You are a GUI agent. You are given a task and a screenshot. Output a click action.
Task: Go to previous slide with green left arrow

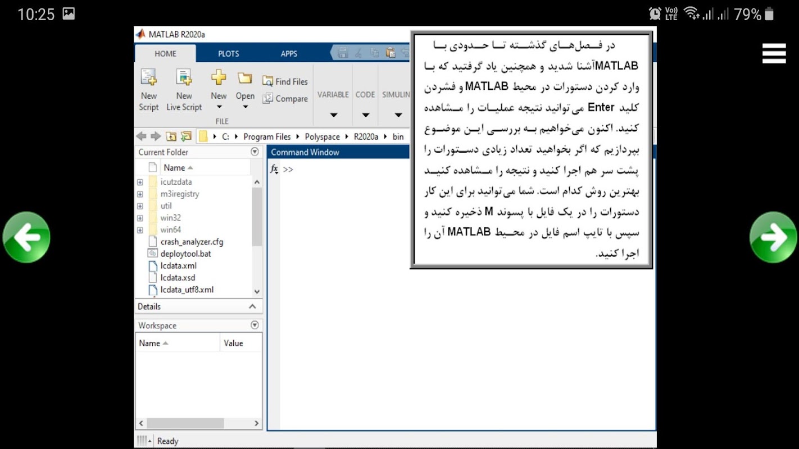pyautogui.click(x=26, y=237)
